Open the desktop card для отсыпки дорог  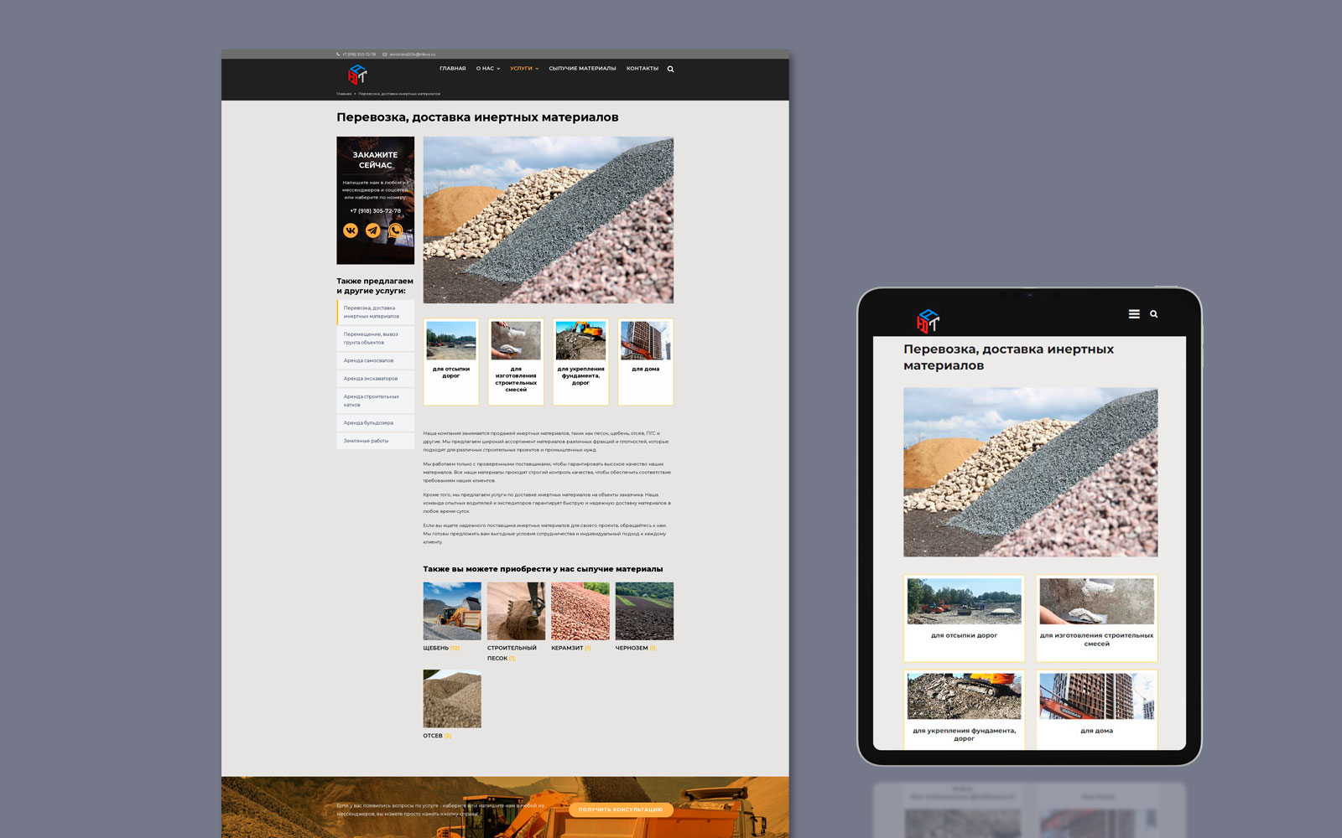pyautogui.click(x=451, y=362)
